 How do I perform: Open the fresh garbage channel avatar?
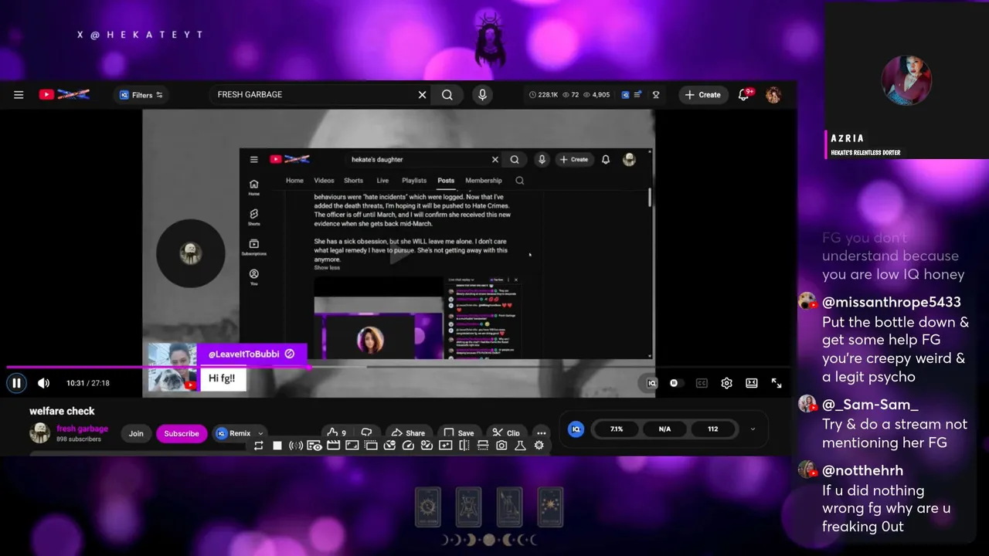click(x=39, y=432)
